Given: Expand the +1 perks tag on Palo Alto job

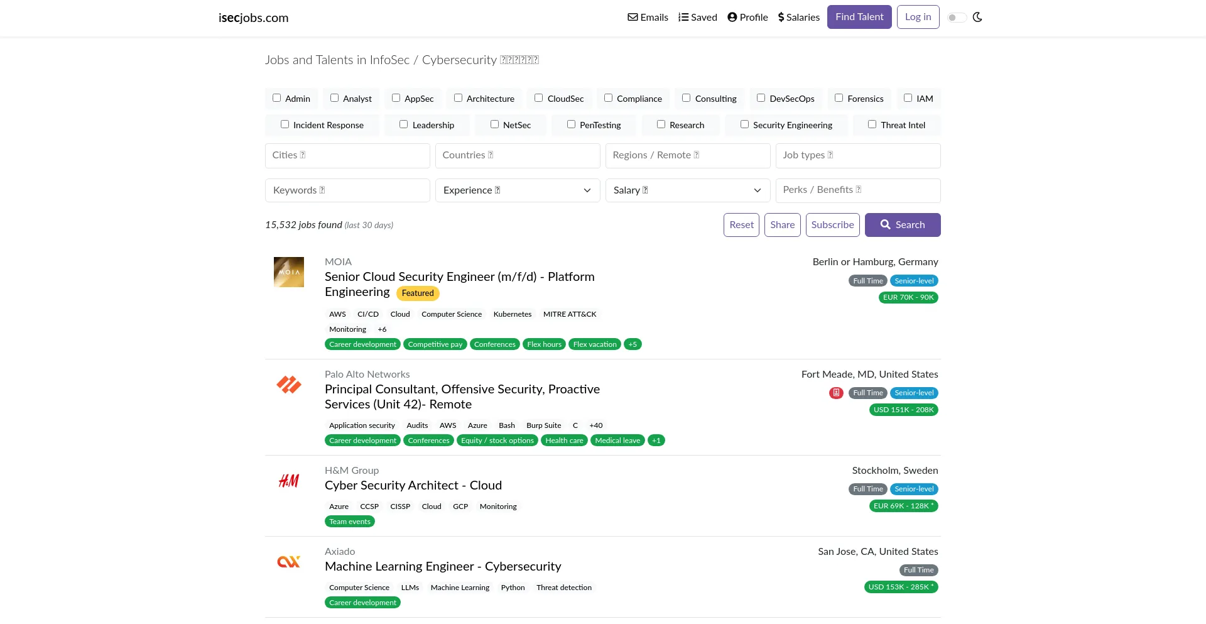Looking at the screenshot, I should (x=656, y=441).
